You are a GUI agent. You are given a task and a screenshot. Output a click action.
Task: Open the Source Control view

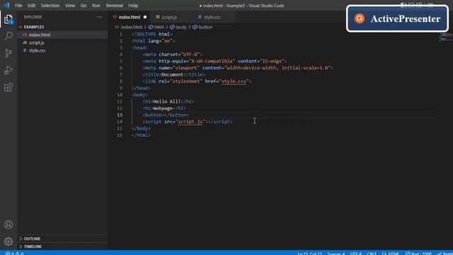[x=8, y=53]
